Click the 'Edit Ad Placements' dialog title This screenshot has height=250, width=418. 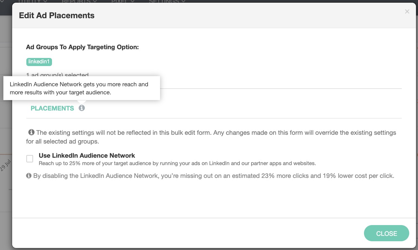(57, 15)
